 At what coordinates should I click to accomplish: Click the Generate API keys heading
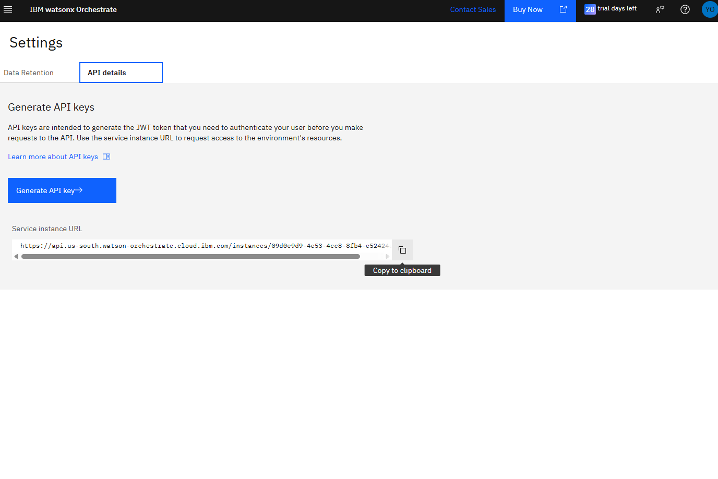point(51,107)
